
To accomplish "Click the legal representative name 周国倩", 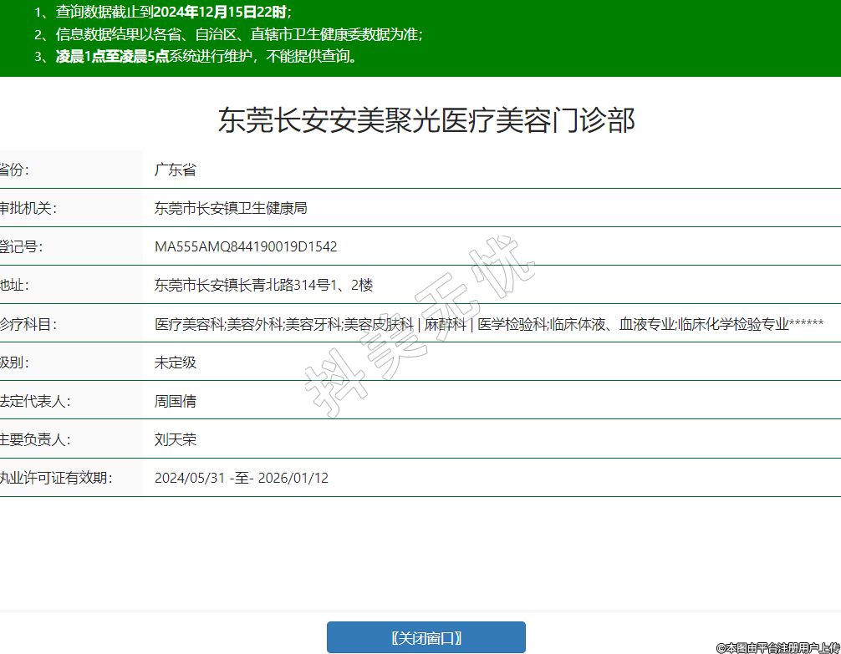I will [x=175, y=401].
